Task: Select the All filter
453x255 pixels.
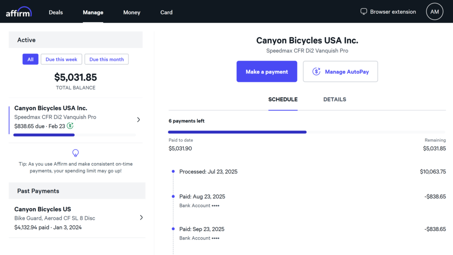Action: point(31,59)
